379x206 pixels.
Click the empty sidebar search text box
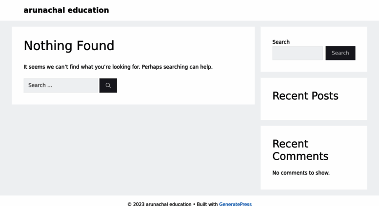tap(298, 53)
